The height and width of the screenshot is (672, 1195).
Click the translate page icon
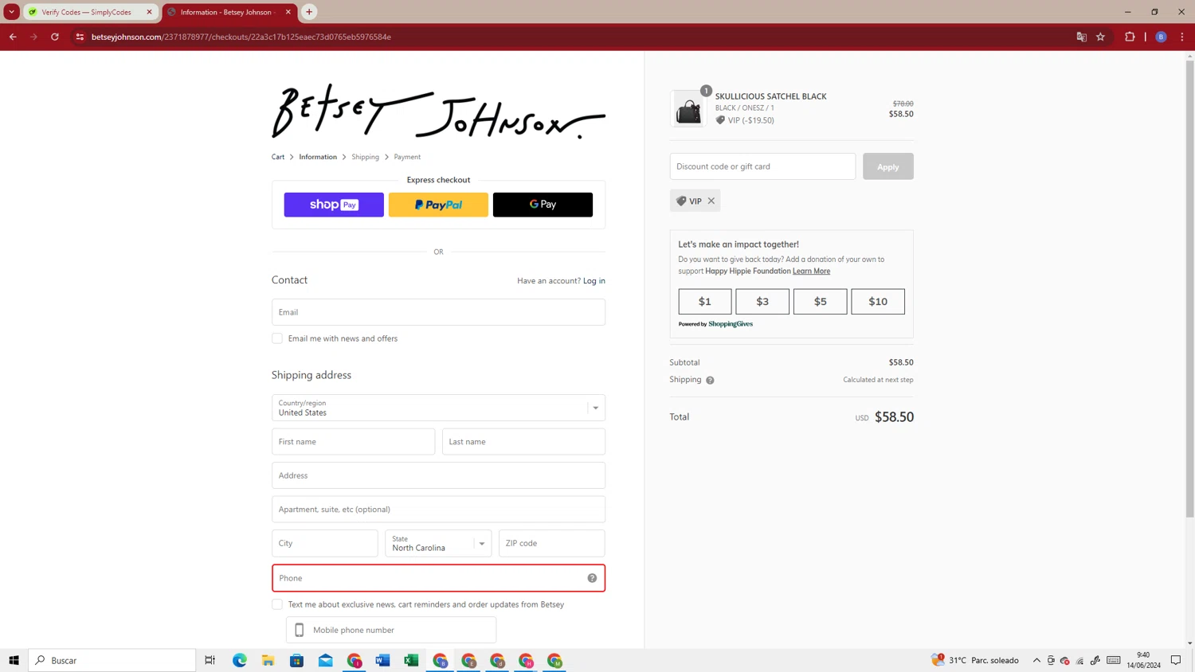click(1081, 37)
